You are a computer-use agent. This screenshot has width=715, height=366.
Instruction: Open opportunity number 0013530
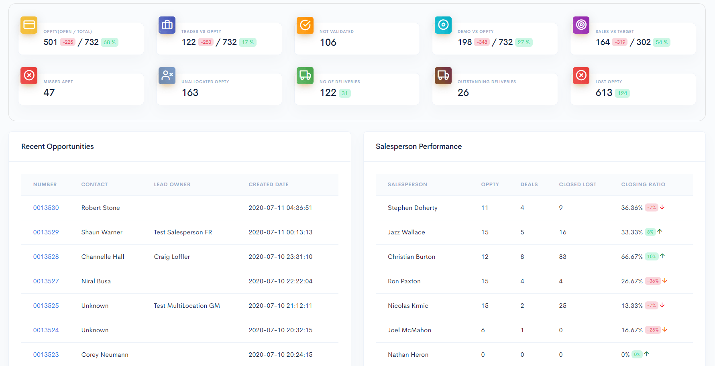point(46,208)
